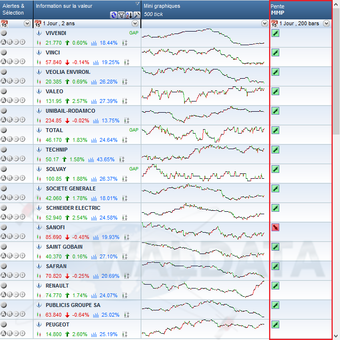
Task: Click the green up-slope icon for UNIBAIL-RODAMCO
Action: (x=275, y=111)
